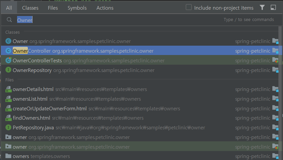Screen dimensions: 283x160
Task: Click the HTML file icon beside ownerDetails.html
Action: click(8, 89)
